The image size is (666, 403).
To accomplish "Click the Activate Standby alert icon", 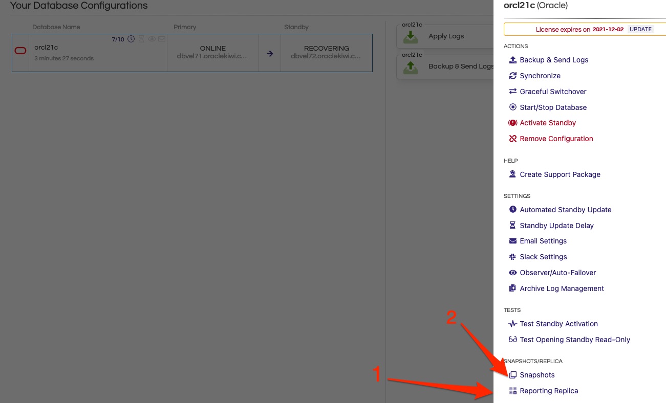I will [x=512, y=123].
